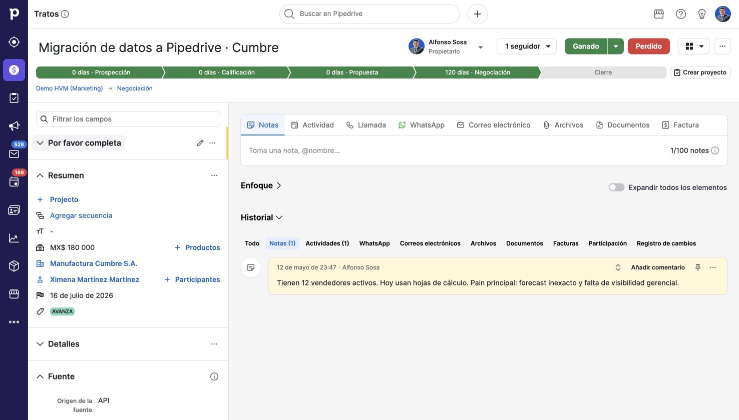
Task: Open More ellipsis icon in sidebar
Action: [x=14, y=322]
